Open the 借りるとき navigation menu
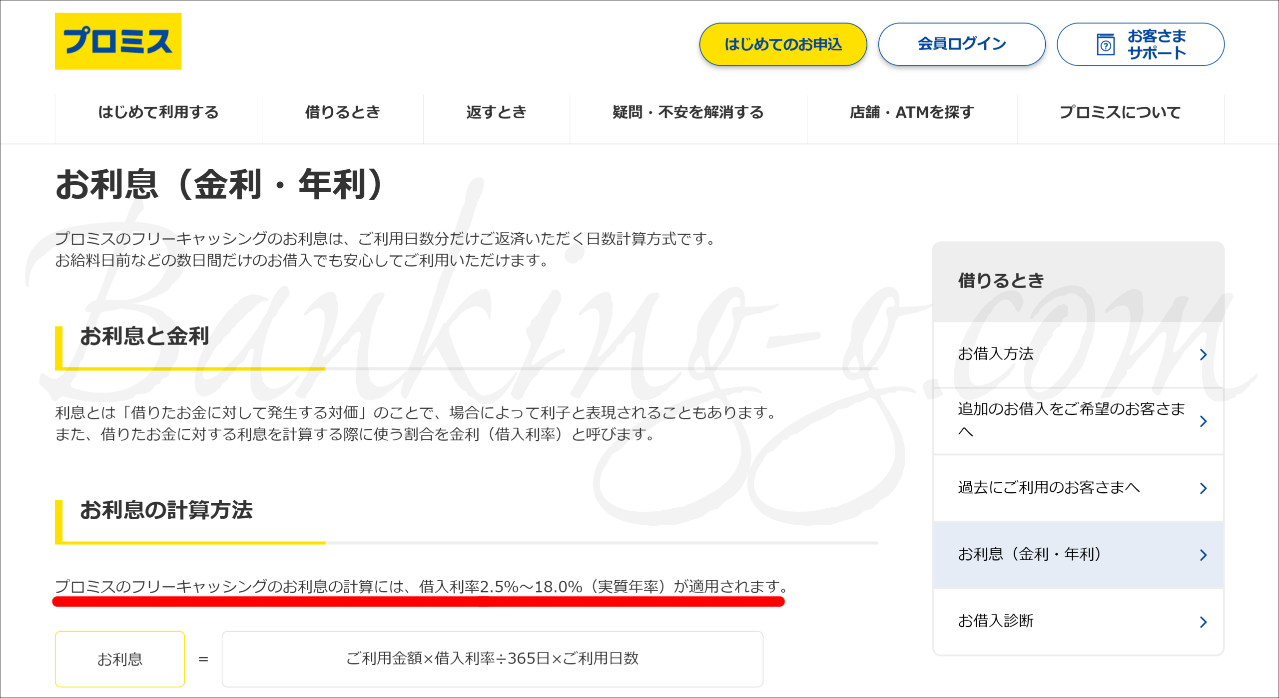Screen dimensions: 1279x698 point(342,112)
